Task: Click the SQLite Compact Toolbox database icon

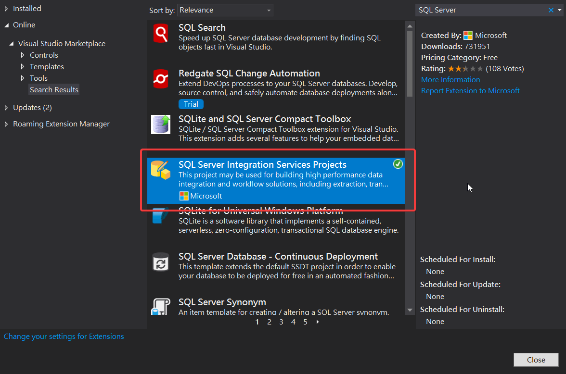Action: [x=161, y=125]
